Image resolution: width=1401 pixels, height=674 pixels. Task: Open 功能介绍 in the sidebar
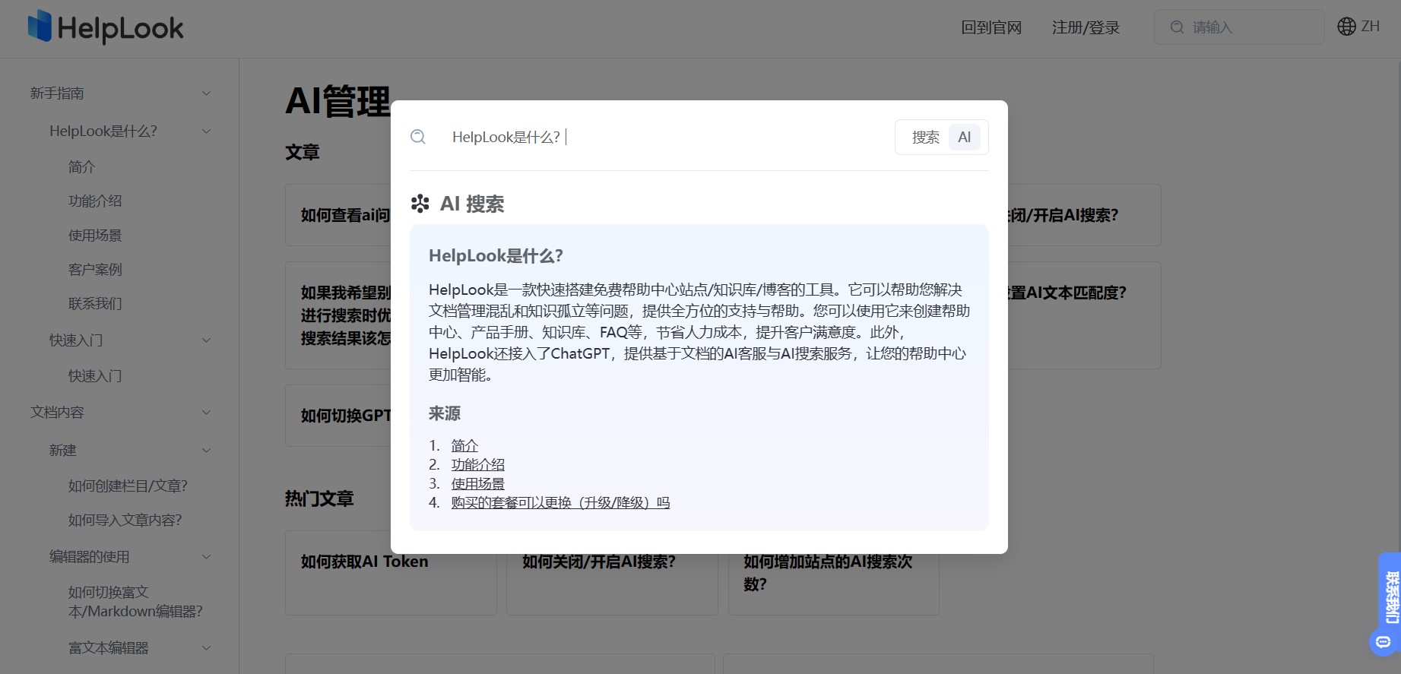pos(95,201)
